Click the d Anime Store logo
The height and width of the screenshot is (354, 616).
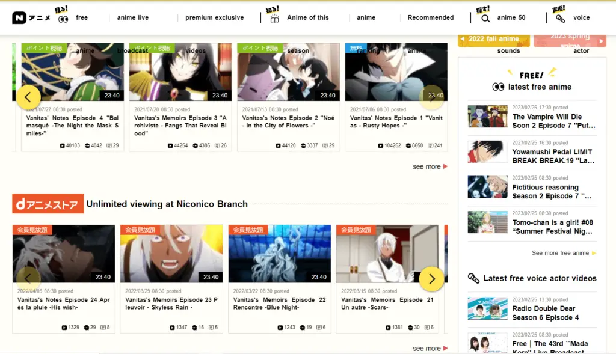coord(48,204)
